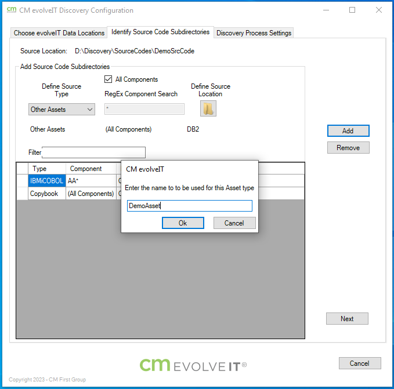Open the Define Source Type dropdown
This screenshot has height=389, width=394.
coord(62,110)
